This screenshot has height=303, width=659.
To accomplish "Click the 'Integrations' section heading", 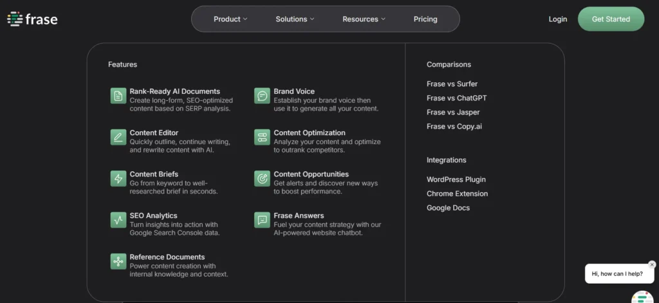I will (x=447, y=160).
